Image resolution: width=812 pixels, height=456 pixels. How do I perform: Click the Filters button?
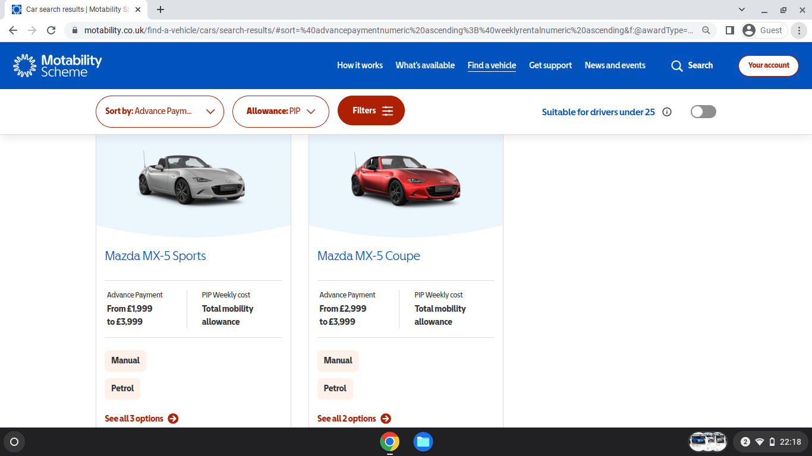pyautogui.click(x=371, y=110)
